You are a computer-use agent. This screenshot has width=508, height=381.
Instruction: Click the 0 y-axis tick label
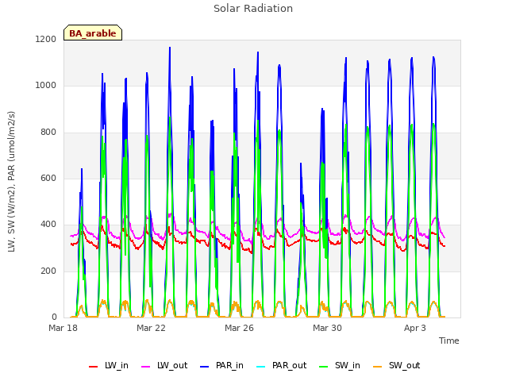click(x=54, y=317)
